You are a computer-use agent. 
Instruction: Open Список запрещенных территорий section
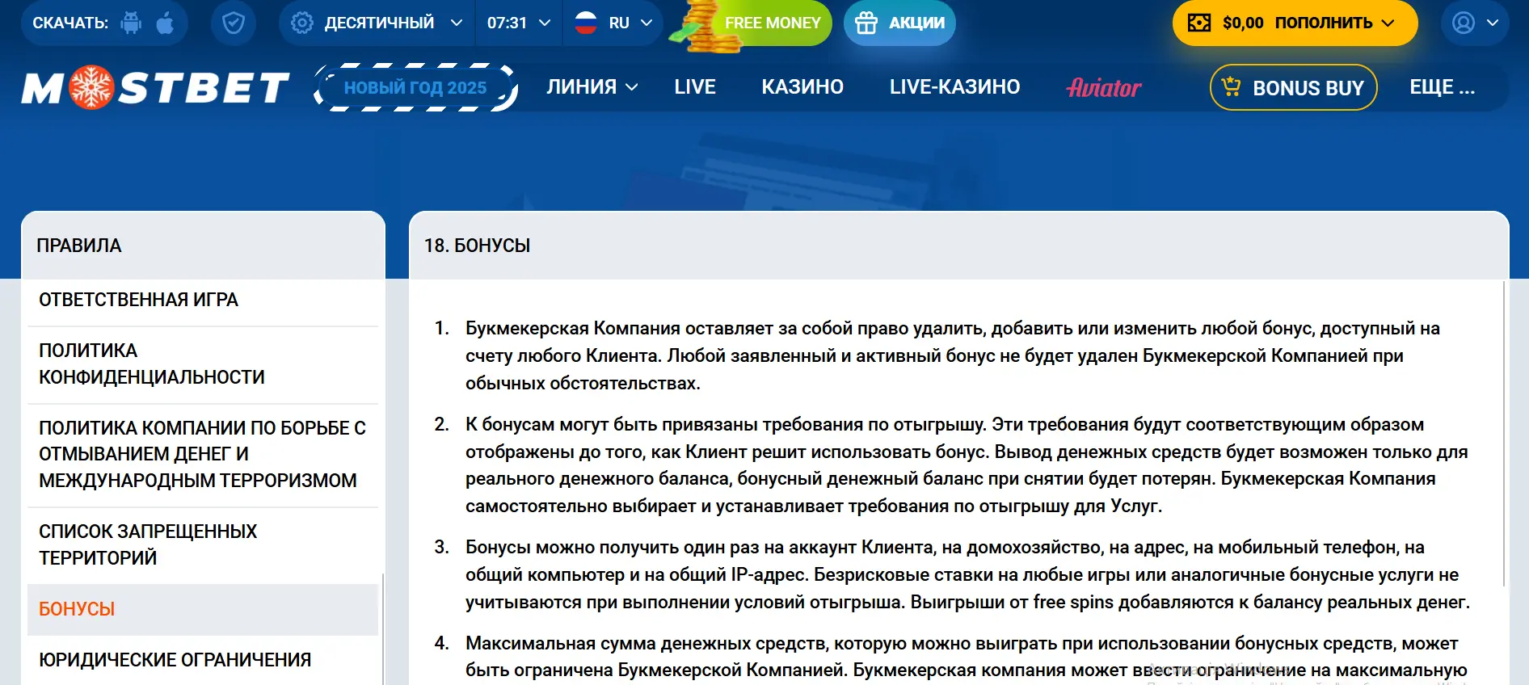tap(203, 544)
